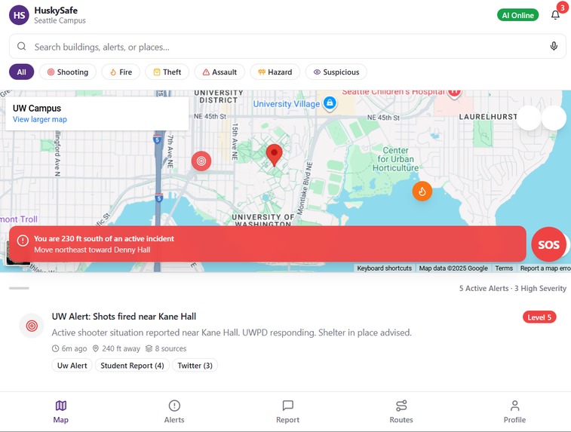Click the alerts panel drag handle
571x432 pixels.
tap(19, 288)
